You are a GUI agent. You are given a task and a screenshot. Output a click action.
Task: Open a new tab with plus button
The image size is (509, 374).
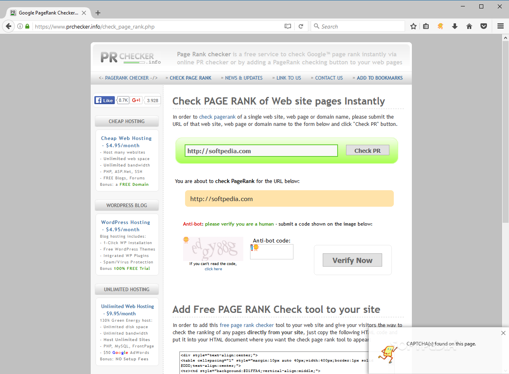[x=98, y=13]
